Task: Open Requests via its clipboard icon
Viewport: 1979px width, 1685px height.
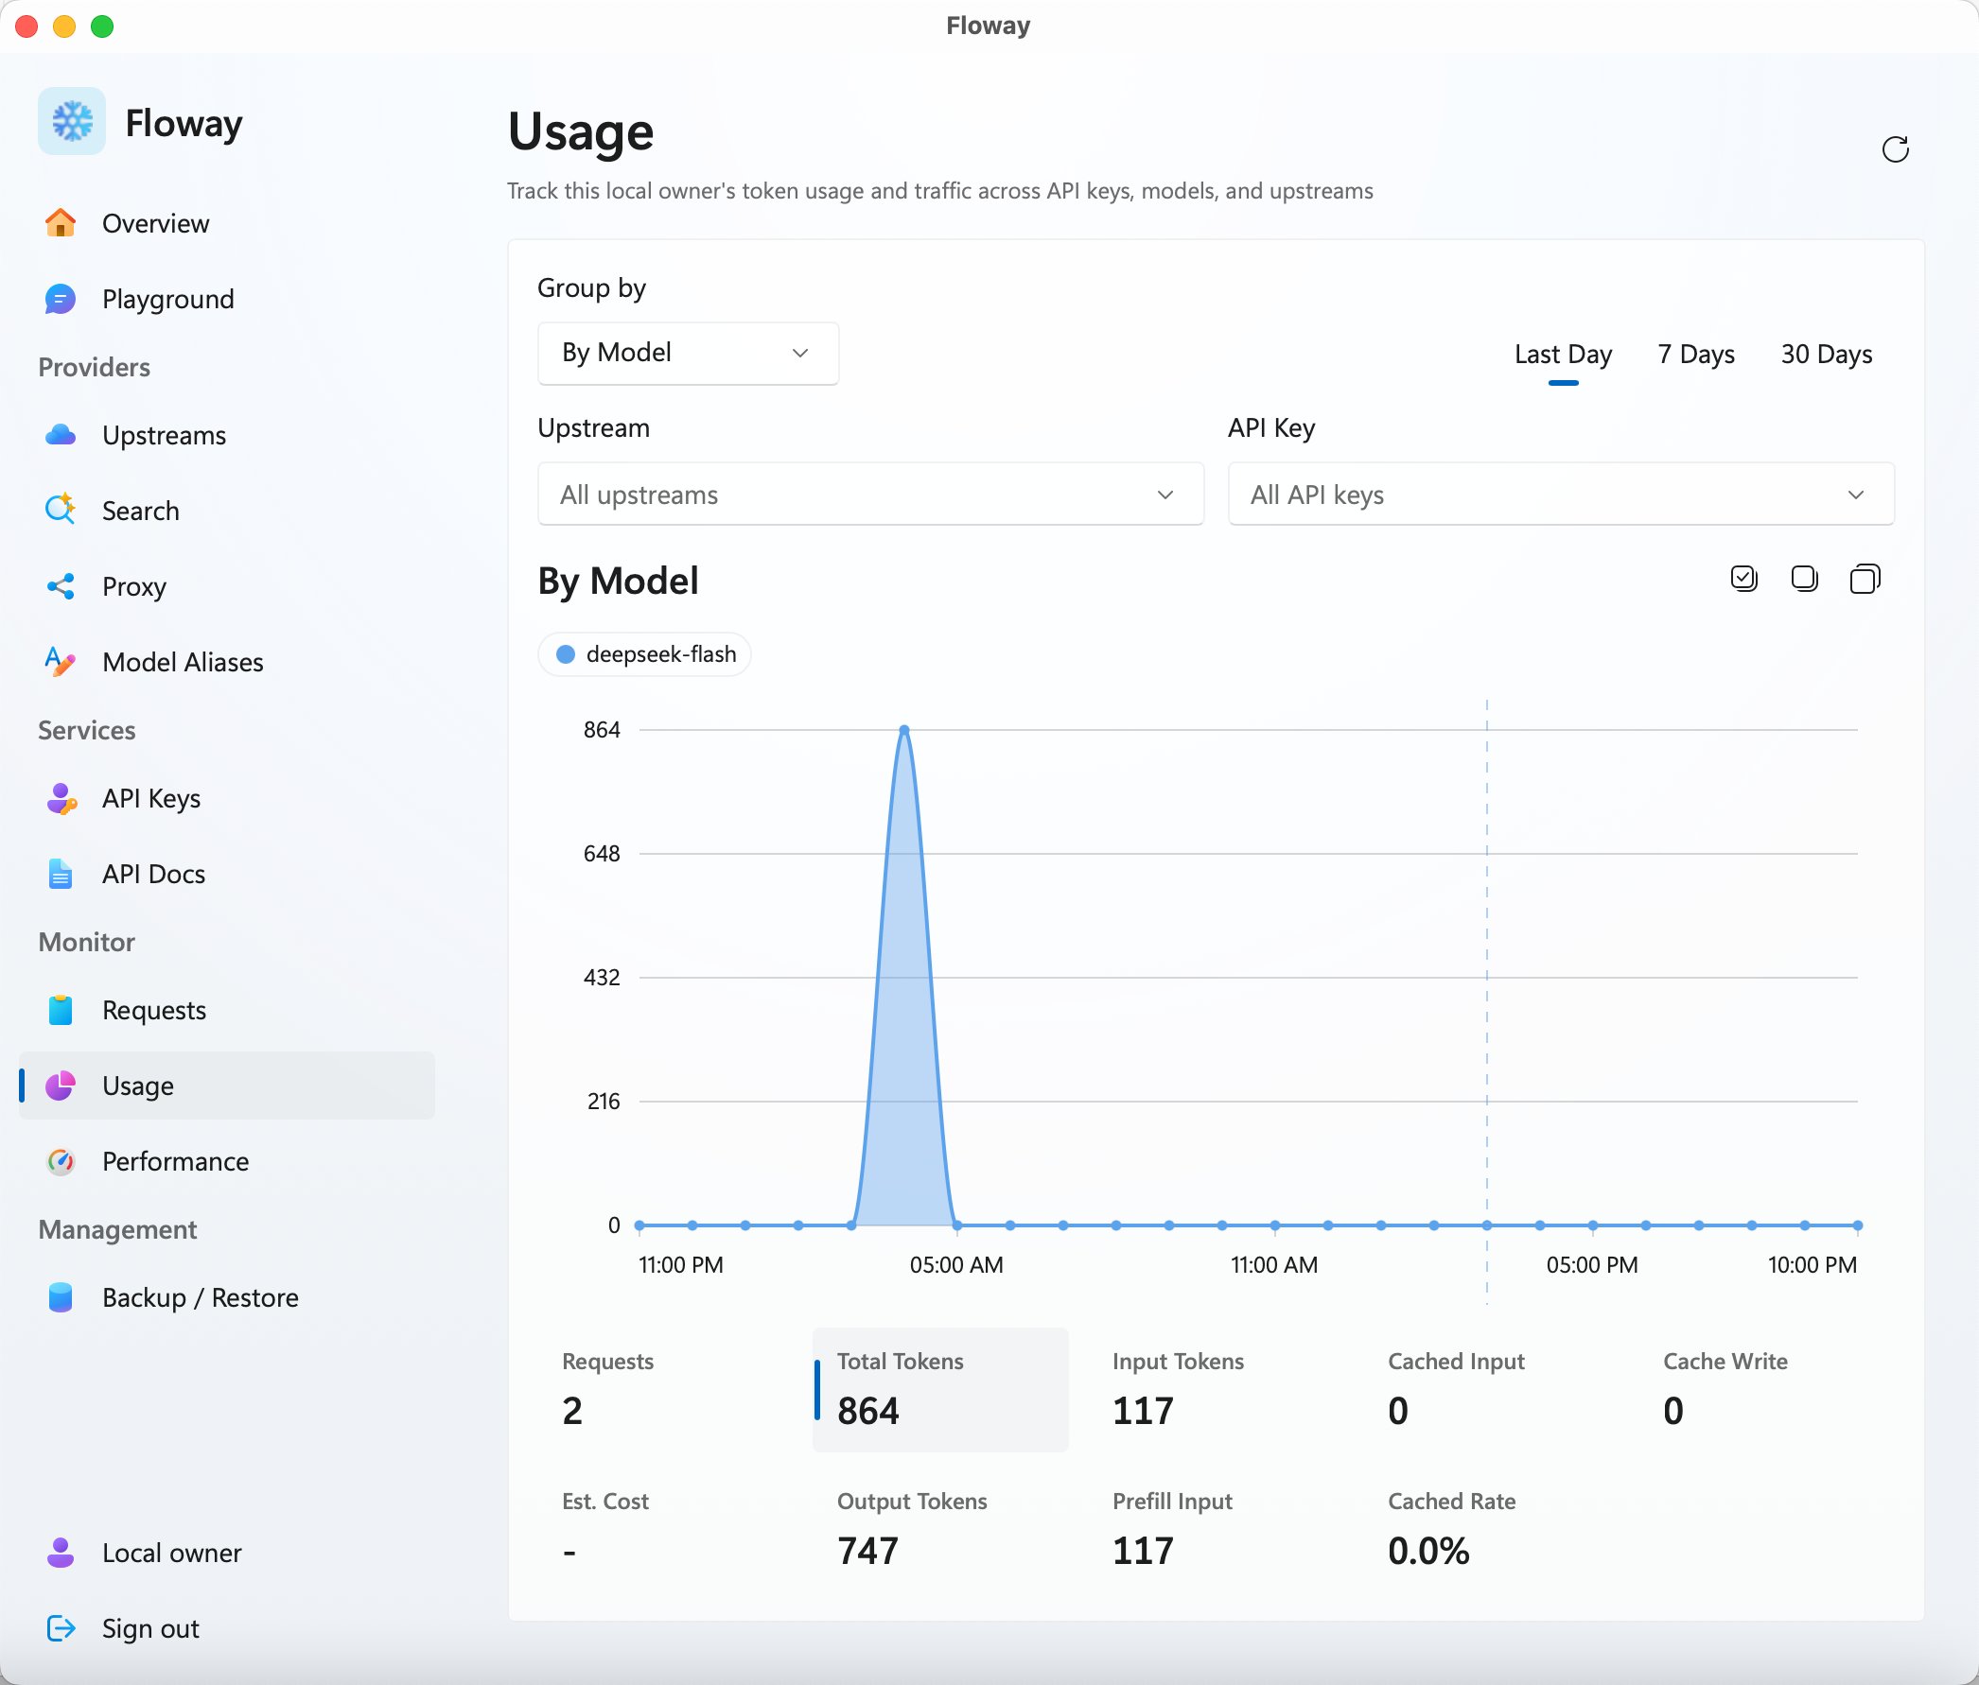Action: [x=61, y=1010]
